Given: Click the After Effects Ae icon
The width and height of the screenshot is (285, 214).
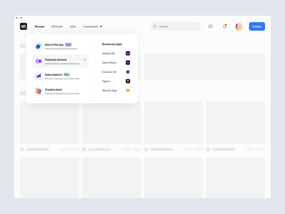Looking at the screenshot, I should (128, 62).
